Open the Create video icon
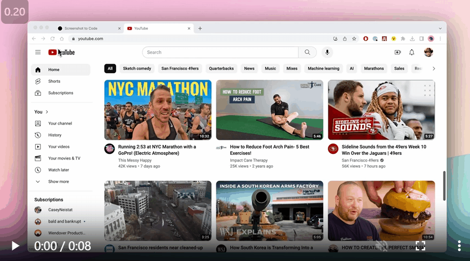The width and height of the screenshot is (470, 261). point(397,52)
